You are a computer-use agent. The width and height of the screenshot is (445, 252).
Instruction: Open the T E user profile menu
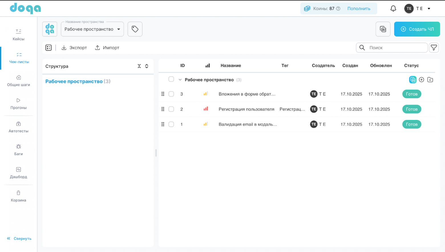[x=417, y=9]
